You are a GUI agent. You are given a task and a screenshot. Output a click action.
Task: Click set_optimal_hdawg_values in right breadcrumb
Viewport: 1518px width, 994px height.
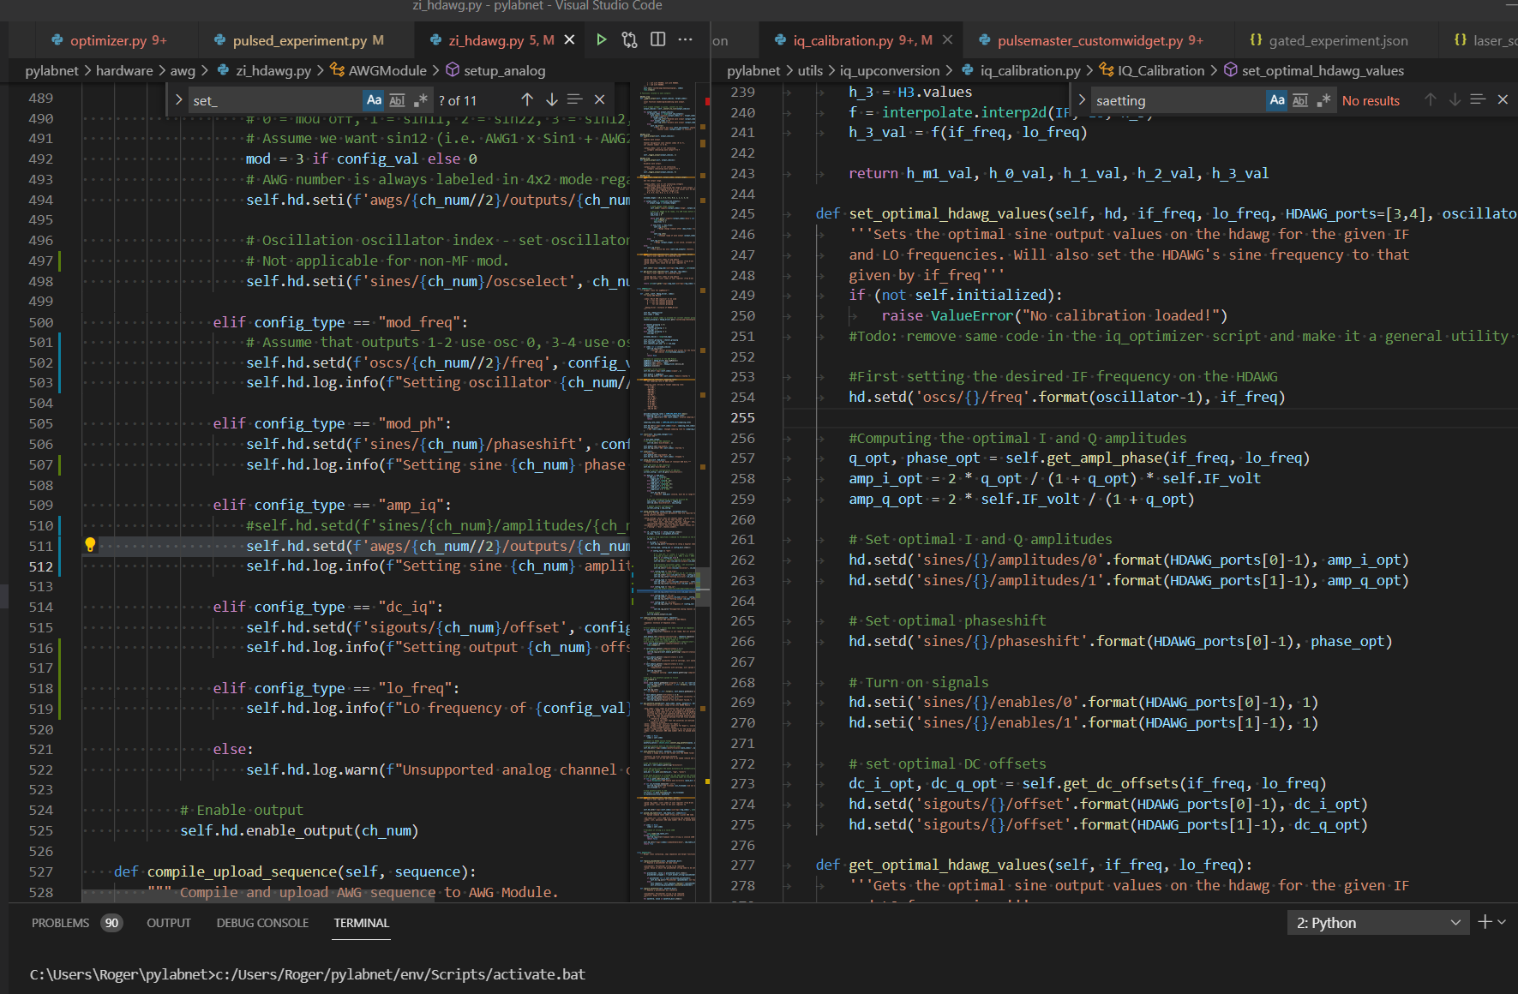coord(1323,70)
